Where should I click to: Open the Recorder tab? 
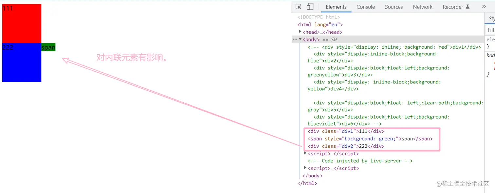tap(456, 7)
